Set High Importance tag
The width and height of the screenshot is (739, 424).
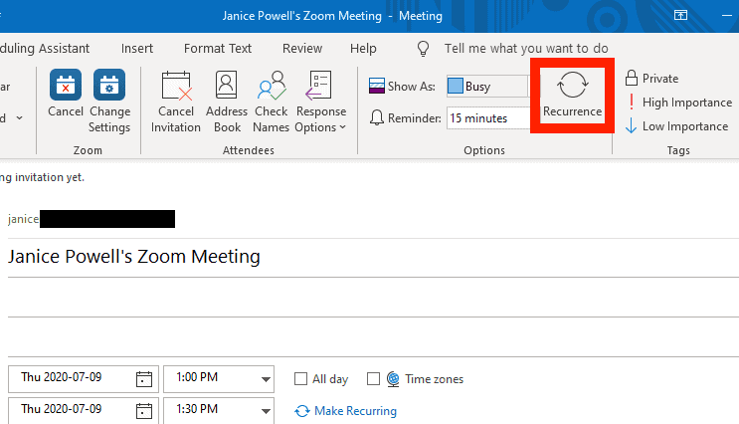679,103
